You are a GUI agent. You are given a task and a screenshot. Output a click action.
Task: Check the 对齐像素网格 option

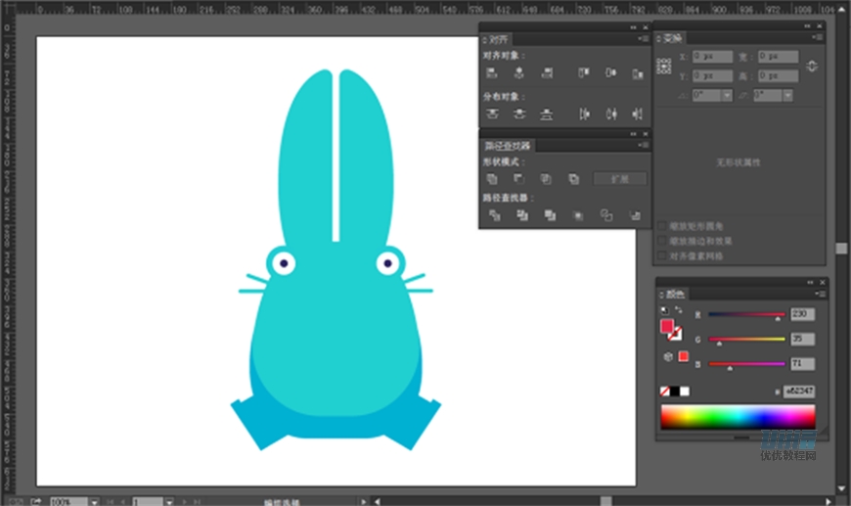tap(663, 254)
